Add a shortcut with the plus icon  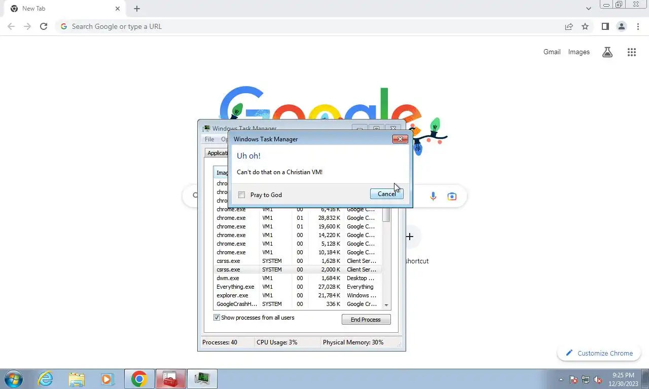[410, 236]
